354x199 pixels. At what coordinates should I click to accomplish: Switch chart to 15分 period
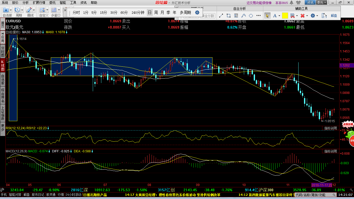tap(103, 12)
